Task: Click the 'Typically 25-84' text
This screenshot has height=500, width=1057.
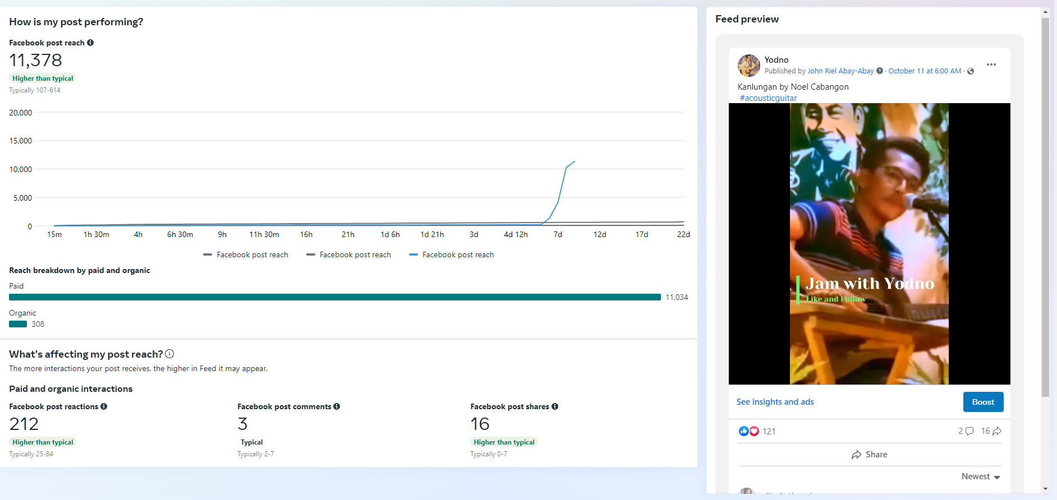Action: 31,454
